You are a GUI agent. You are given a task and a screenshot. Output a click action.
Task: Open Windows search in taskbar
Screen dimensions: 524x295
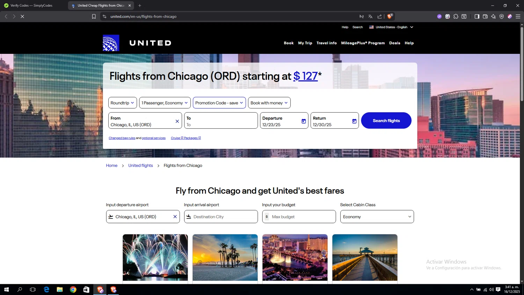pos(20,289)
